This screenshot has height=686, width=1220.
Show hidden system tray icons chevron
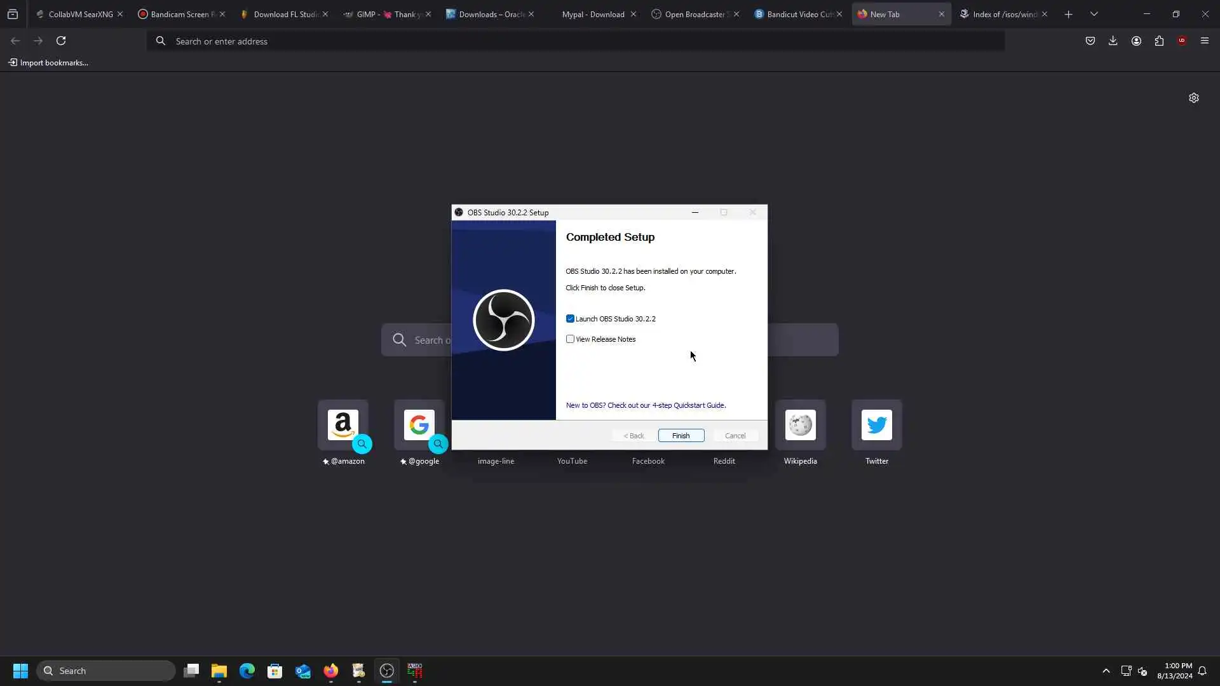[1106, 671]
